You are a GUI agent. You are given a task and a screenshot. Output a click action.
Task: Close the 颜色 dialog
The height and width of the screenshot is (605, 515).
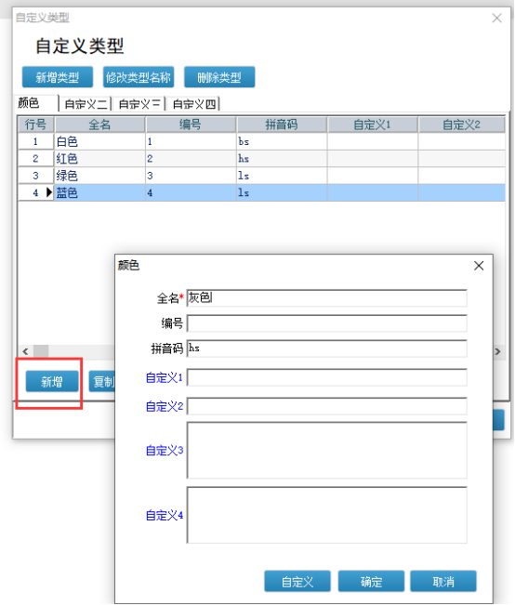tap(479, 266)
